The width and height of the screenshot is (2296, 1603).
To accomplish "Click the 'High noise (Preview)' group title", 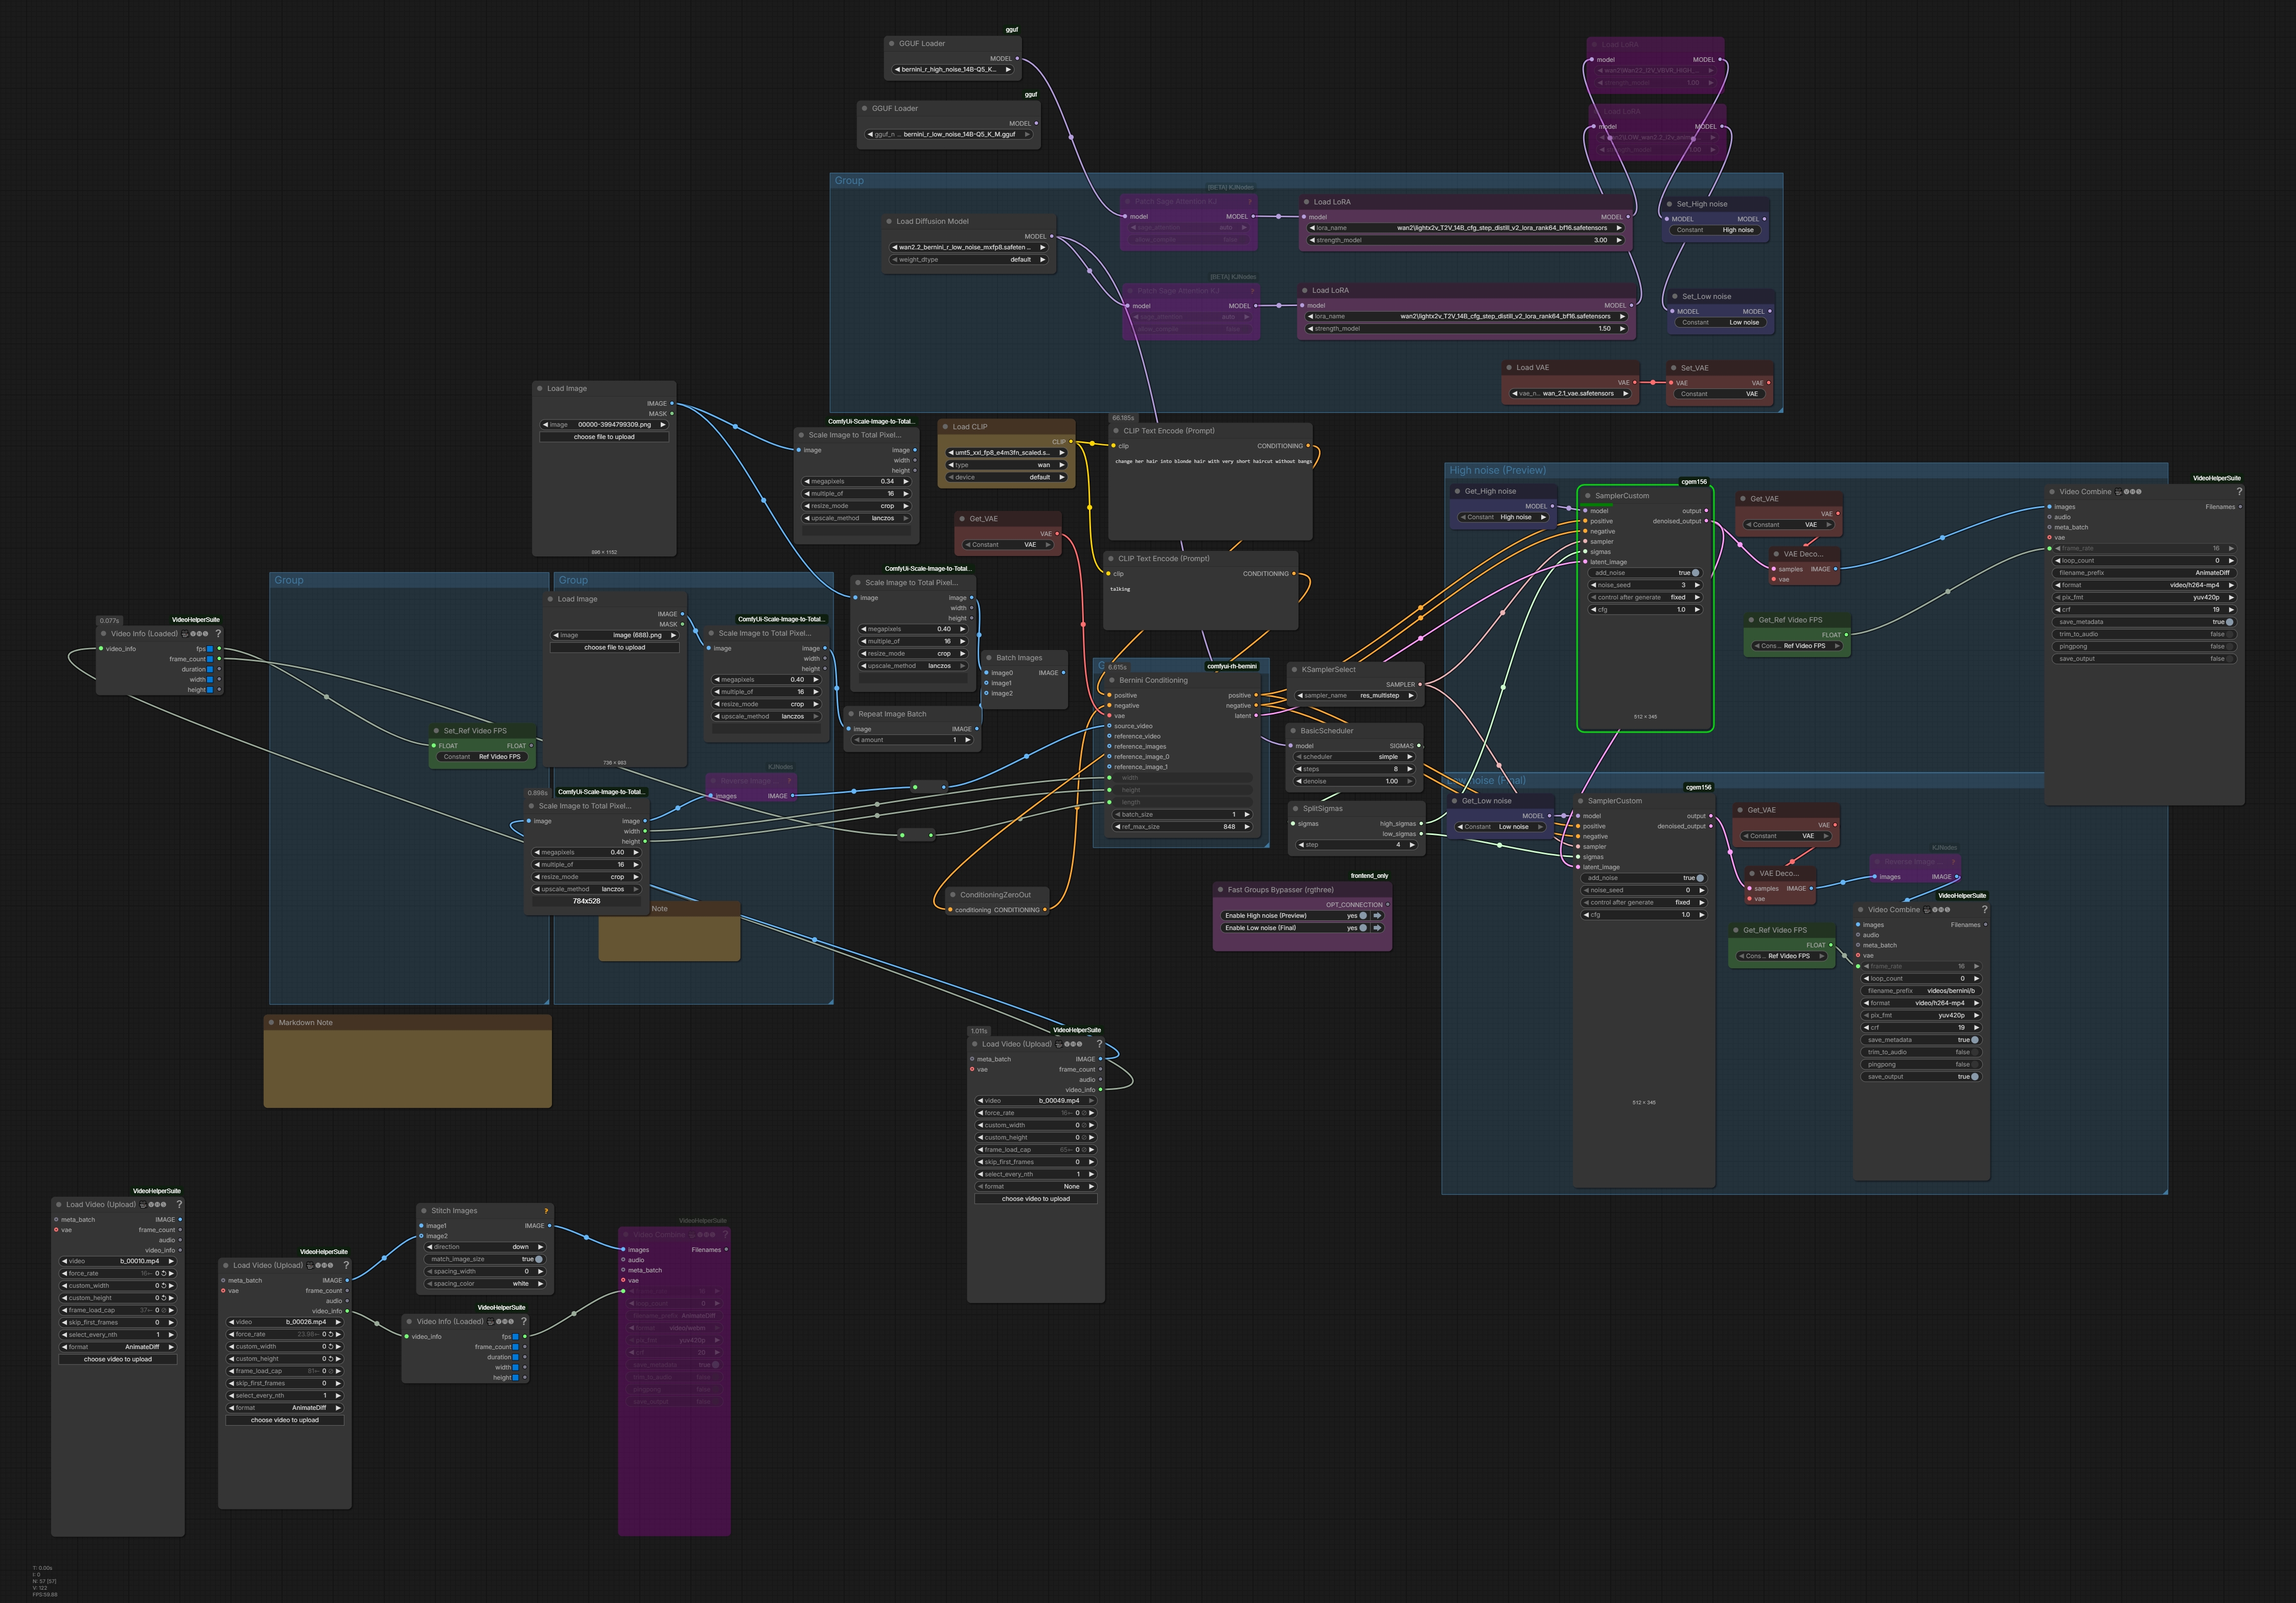I will pyautogui.click(x=1497, y=470).
